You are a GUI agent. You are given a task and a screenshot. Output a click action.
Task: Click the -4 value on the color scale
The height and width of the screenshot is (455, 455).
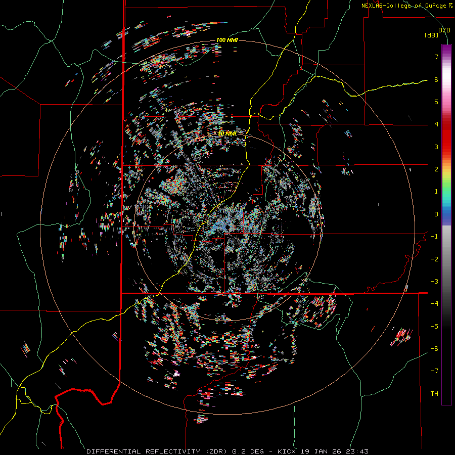(434, 303)
